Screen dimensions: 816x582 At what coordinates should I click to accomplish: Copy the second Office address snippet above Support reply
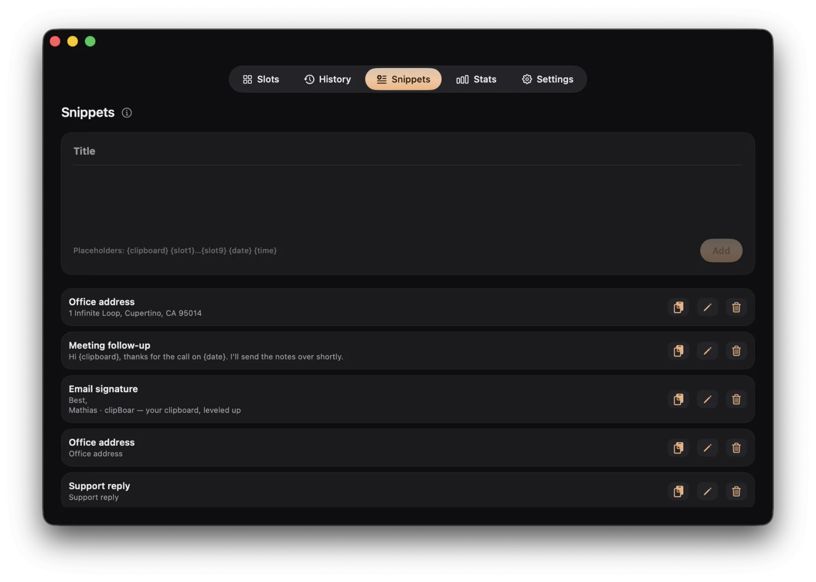[x=678, y=448]
